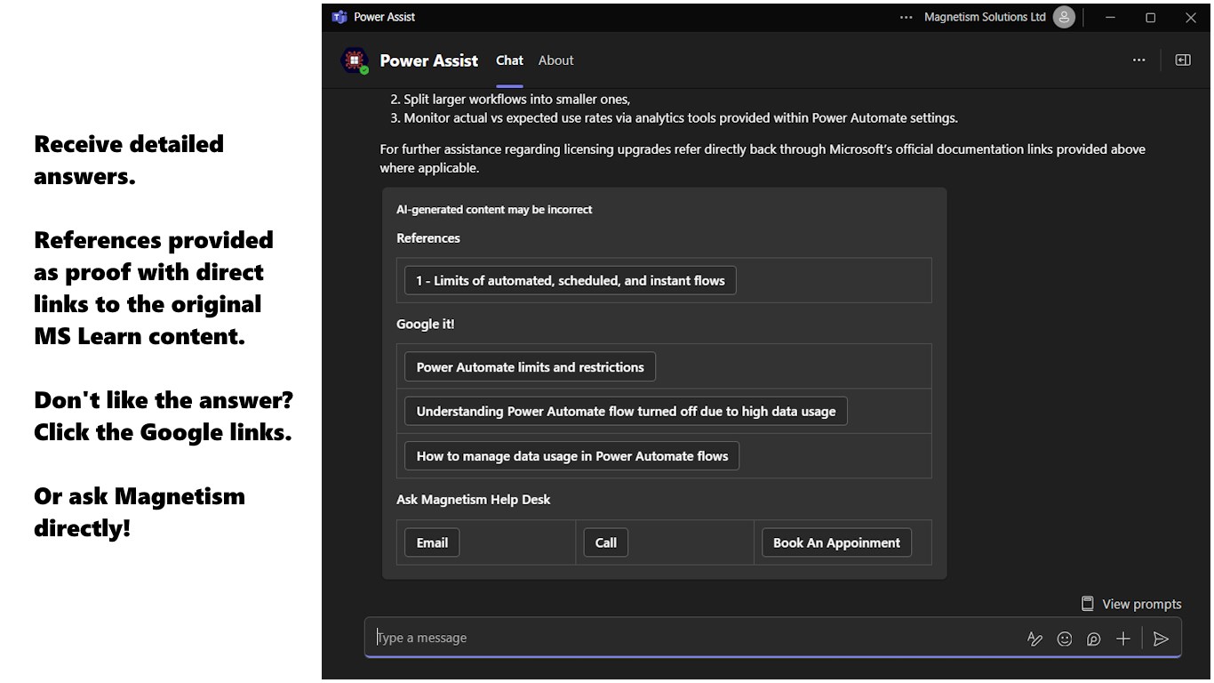Email the Magnetism Help Desk

pos(432,542)
